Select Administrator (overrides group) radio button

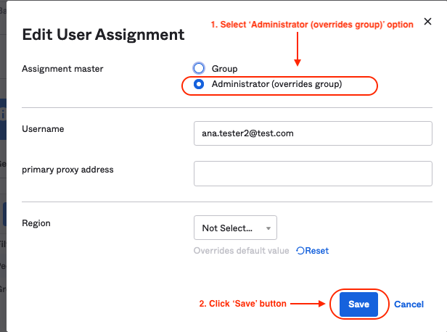tap(199, 85)
